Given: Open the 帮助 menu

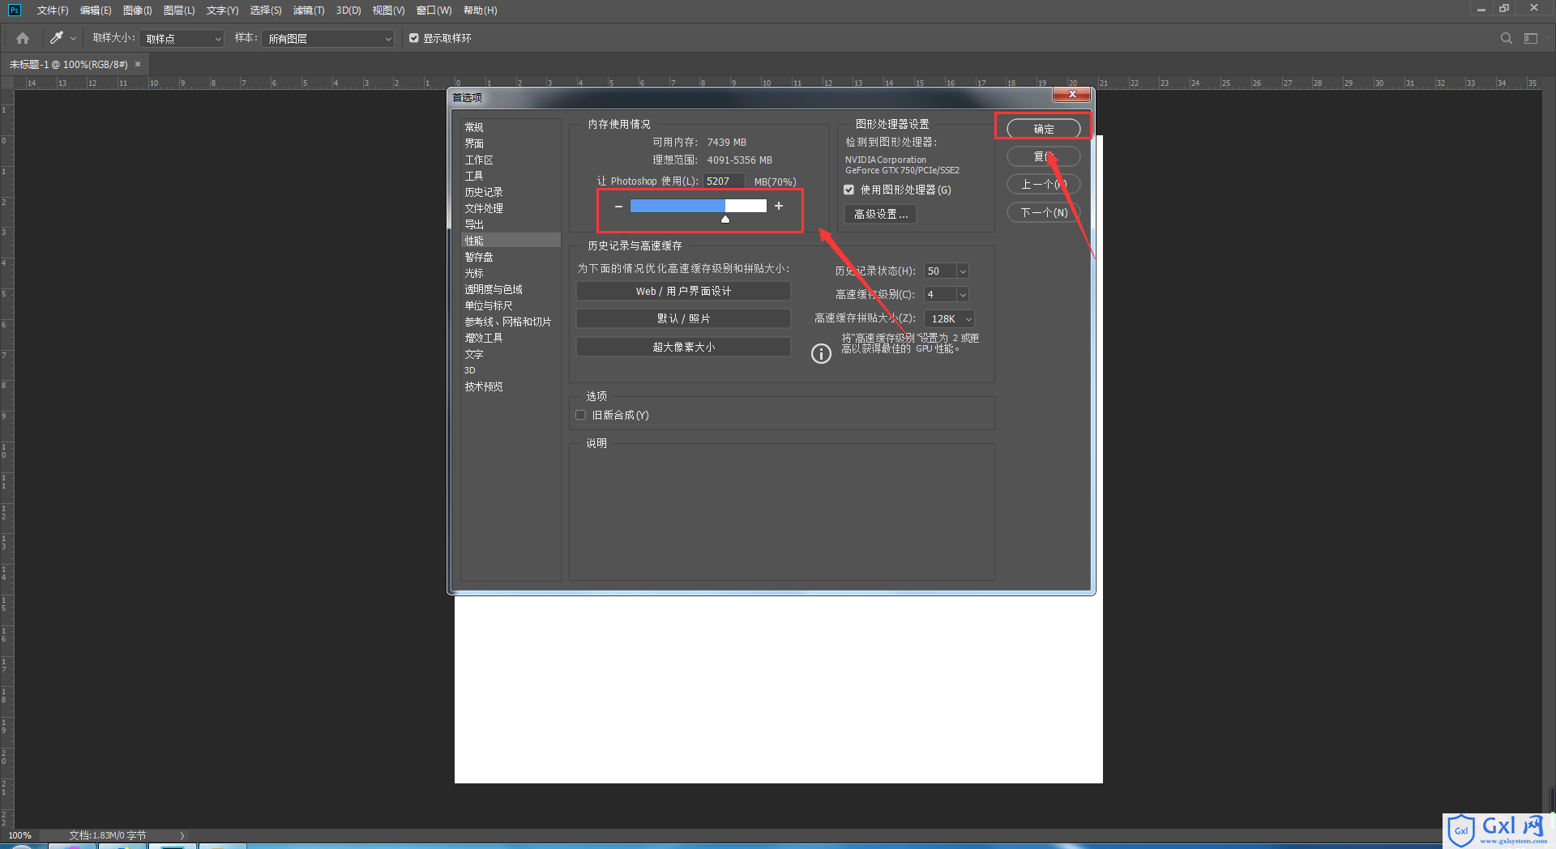Looking at the screenshot, I should click(x=481, y=11).
